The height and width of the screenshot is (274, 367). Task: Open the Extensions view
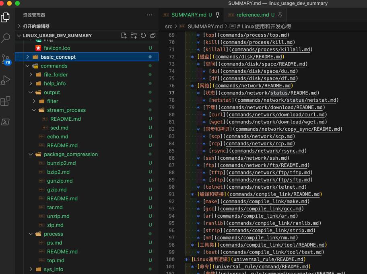5,101
